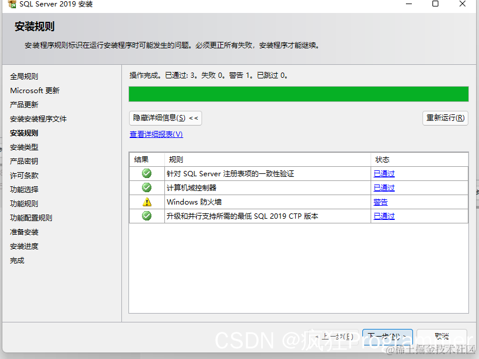Viewport: 479px width, 359px height.
Task: Click the 操作完成 summary status text
Action: [209, 75]
